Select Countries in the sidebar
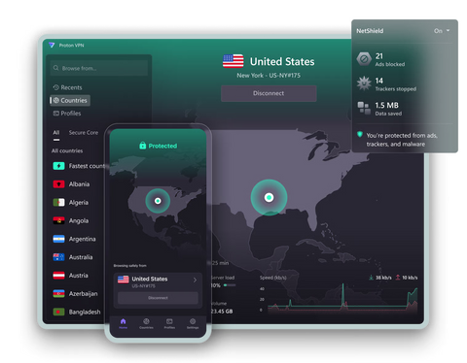 (70, 100)
